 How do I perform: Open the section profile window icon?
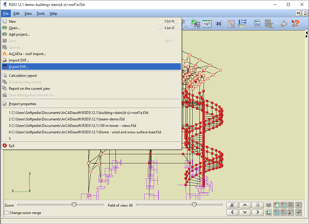[207, 24]
